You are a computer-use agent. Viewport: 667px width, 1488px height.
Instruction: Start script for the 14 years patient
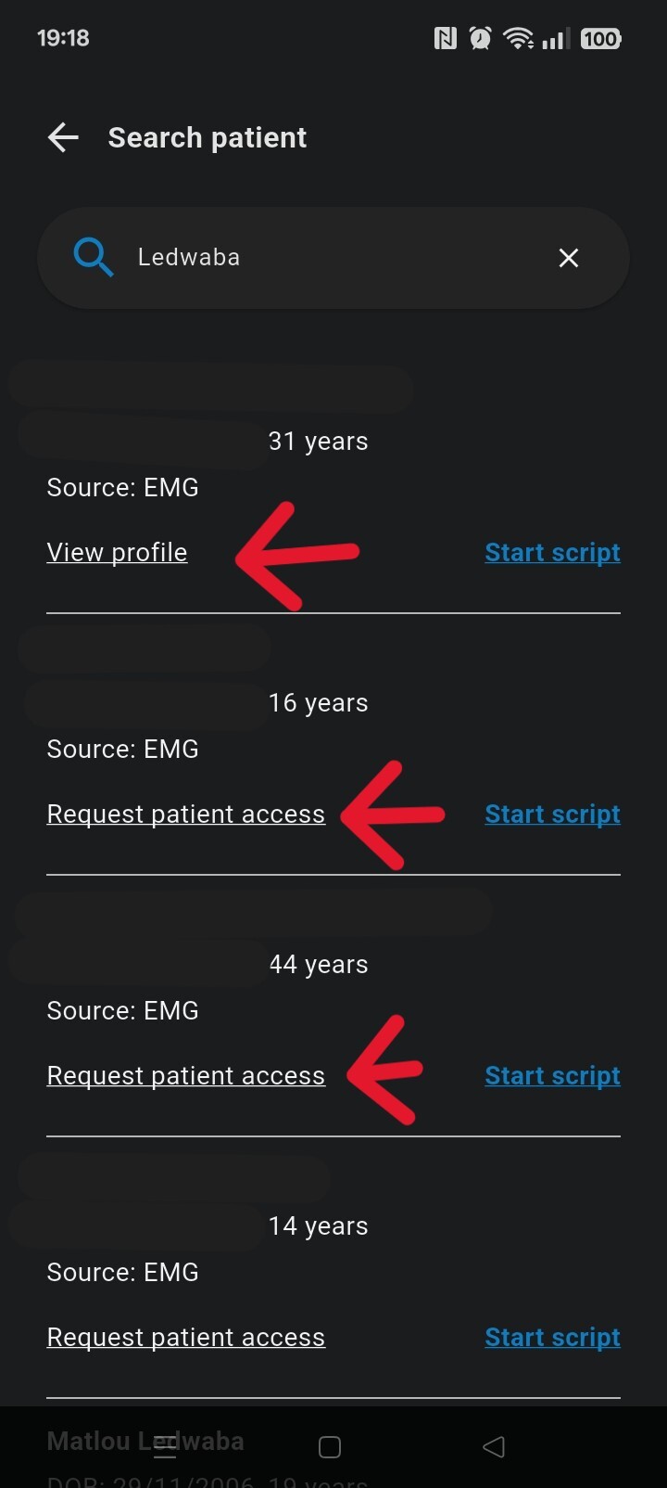[x=552, y=1338]
